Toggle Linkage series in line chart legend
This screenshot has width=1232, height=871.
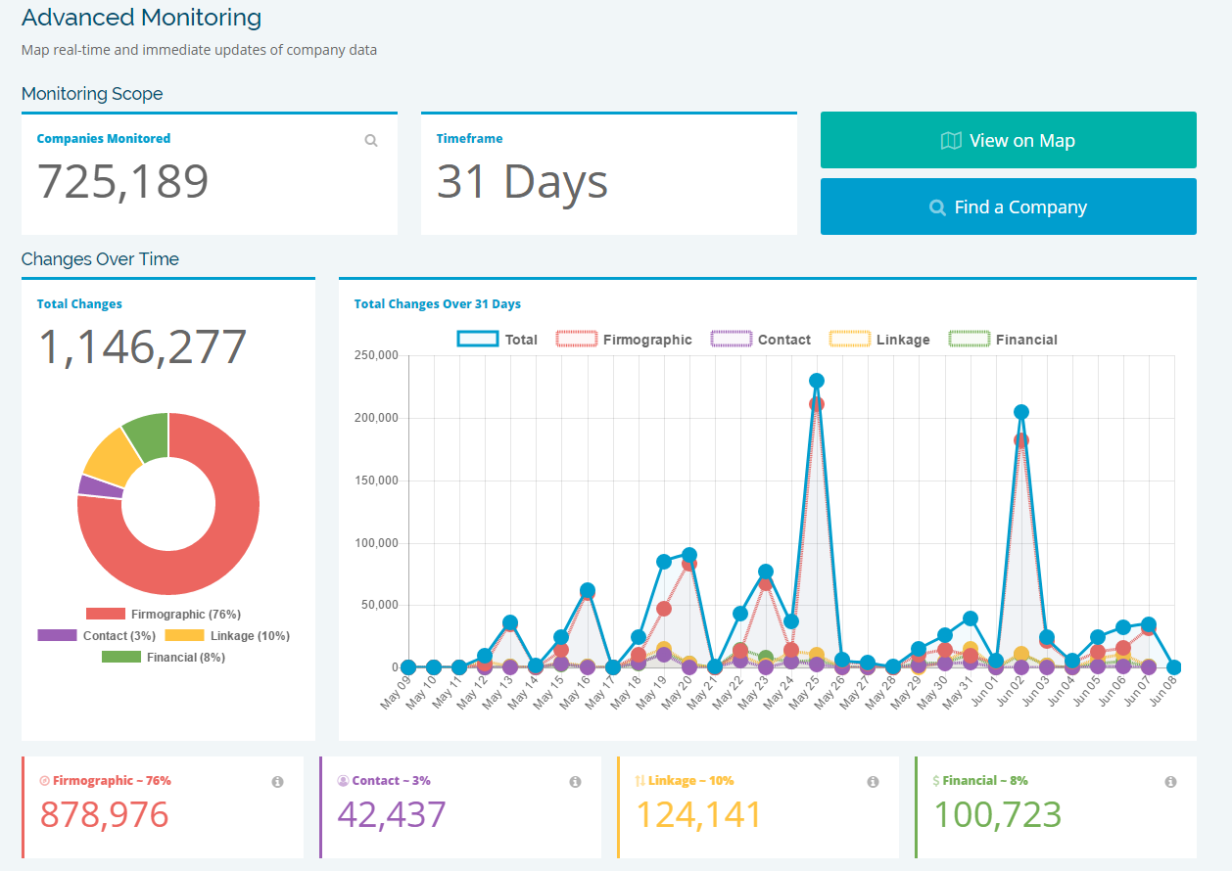(879, 340)
